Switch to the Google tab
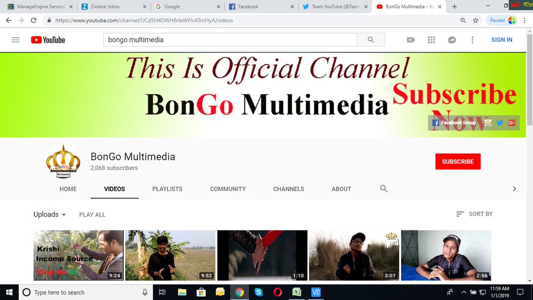533x300 pixels. click(187, 7)
